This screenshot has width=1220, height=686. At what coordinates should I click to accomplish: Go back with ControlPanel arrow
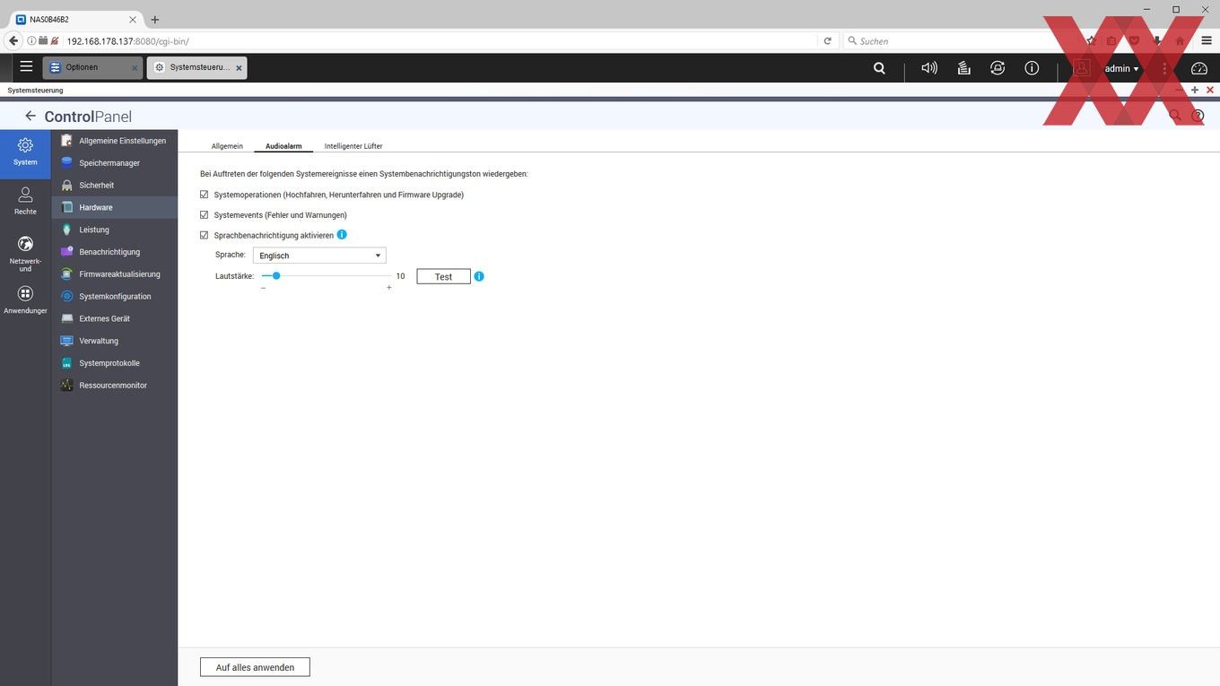(30, 116)
